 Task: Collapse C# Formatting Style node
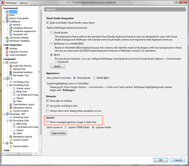point(7,85)
